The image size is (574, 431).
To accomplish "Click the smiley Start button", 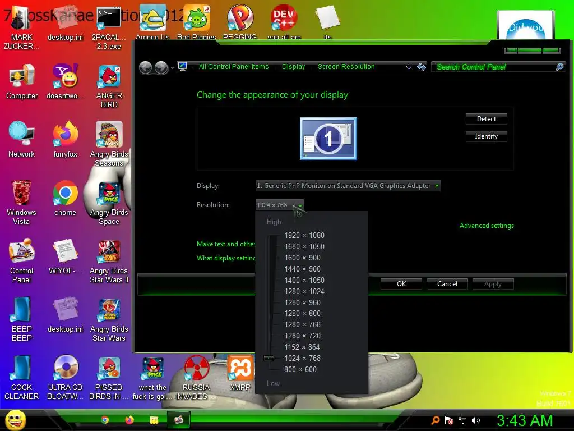I will click(x=15, y=420).
